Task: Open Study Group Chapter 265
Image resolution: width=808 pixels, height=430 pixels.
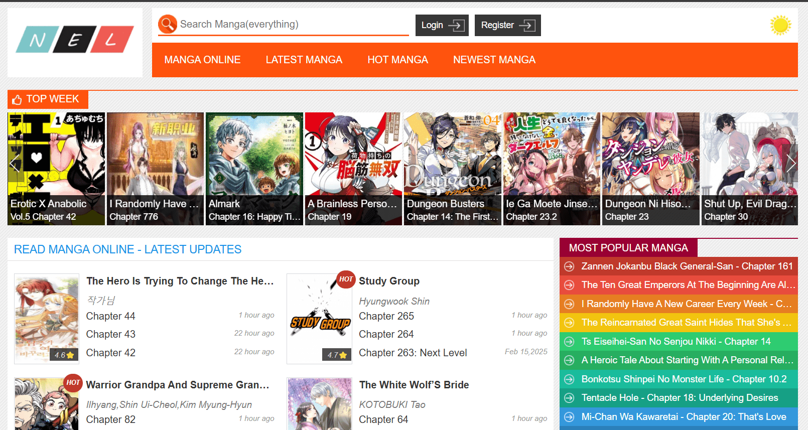Action: tap(386, 316)
